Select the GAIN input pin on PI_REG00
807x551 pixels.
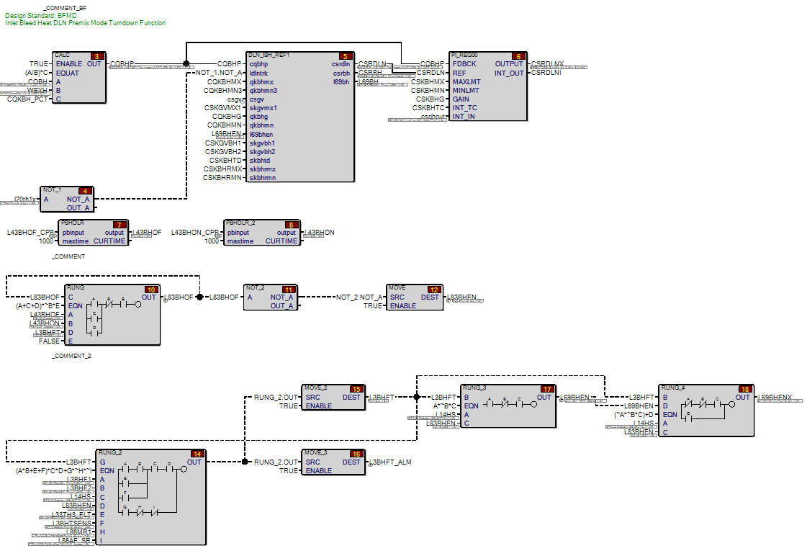click(x=461, y=99)
